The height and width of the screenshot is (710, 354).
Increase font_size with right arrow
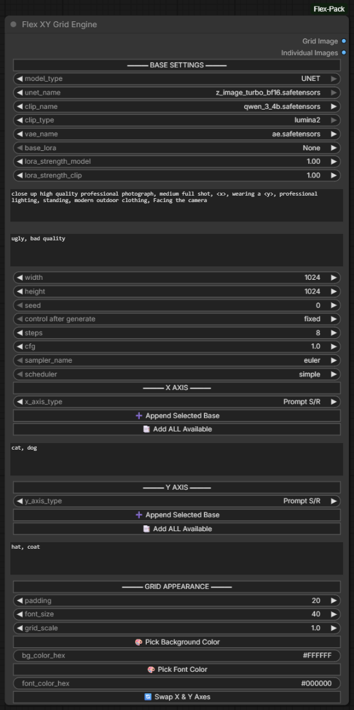pos(334,614)
